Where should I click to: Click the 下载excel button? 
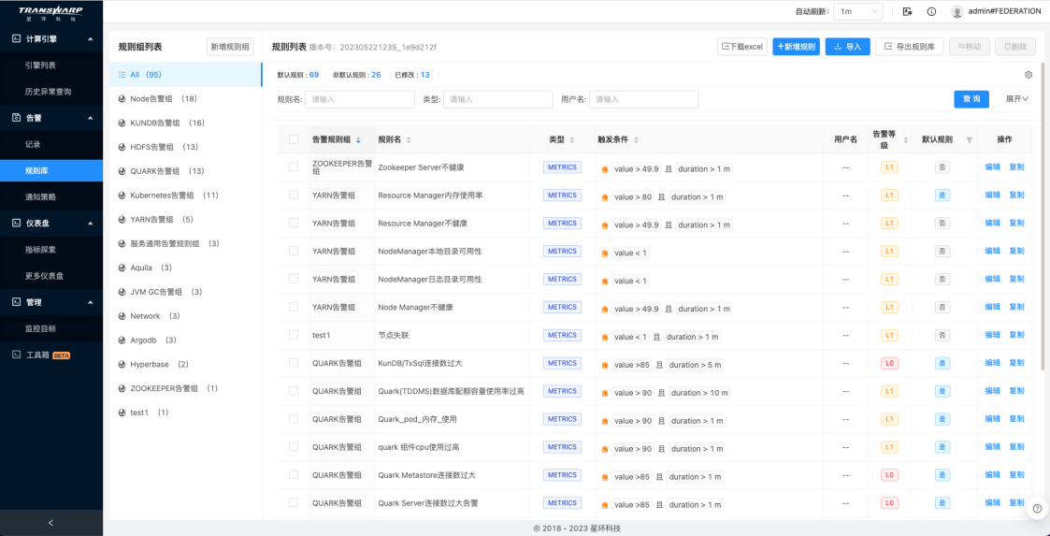click(742, 46)
